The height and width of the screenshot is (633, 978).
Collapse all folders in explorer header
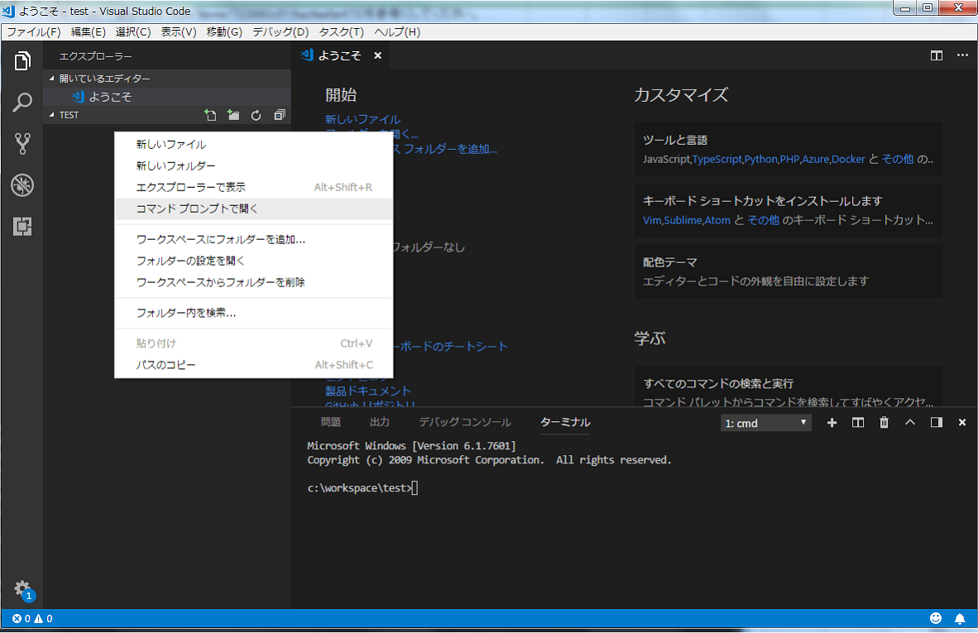pyautogui.click(x=280, y=115)
